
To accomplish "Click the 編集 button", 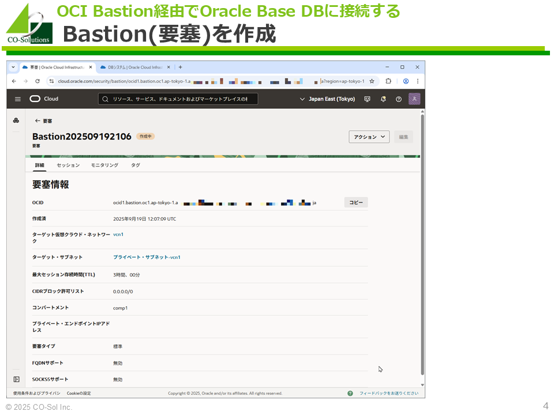I will pos(403,137).
